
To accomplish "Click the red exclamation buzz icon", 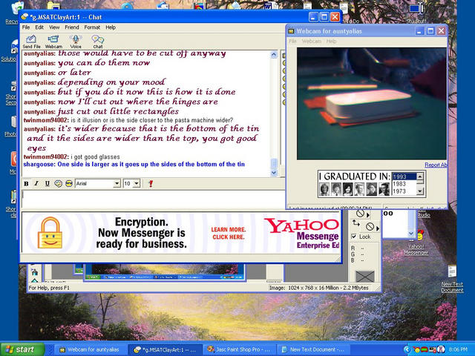I will [x=151, y=183].
